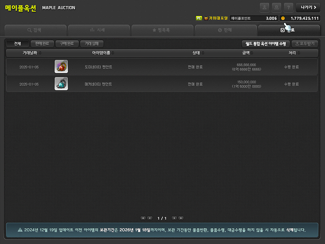Click the 나가기 exit button
Screen dimensions: 325x244
click(x=308, y=8)
